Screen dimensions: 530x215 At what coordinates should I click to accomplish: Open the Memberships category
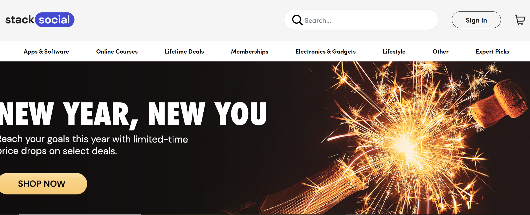(x=250, y=52)
